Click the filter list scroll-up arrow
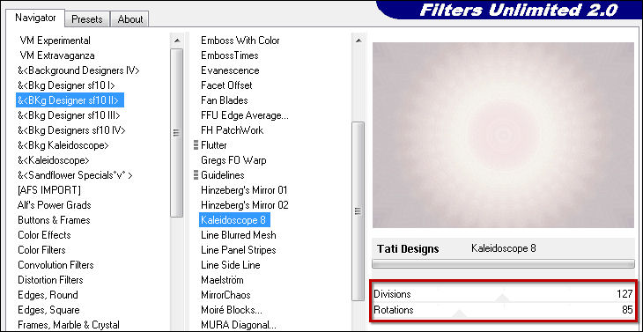 click(x=358, y=41)
